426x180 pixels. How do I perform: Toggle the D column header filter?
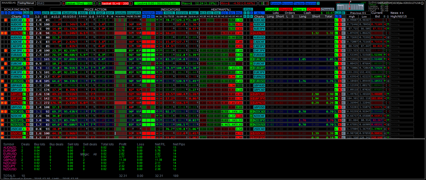tap(6, 13)
